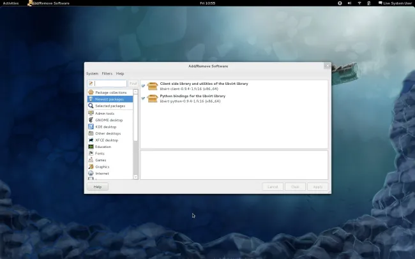The height and width of the screenshot is (259, 415).
Task: Open the System menu
Action: click(92, 73)
